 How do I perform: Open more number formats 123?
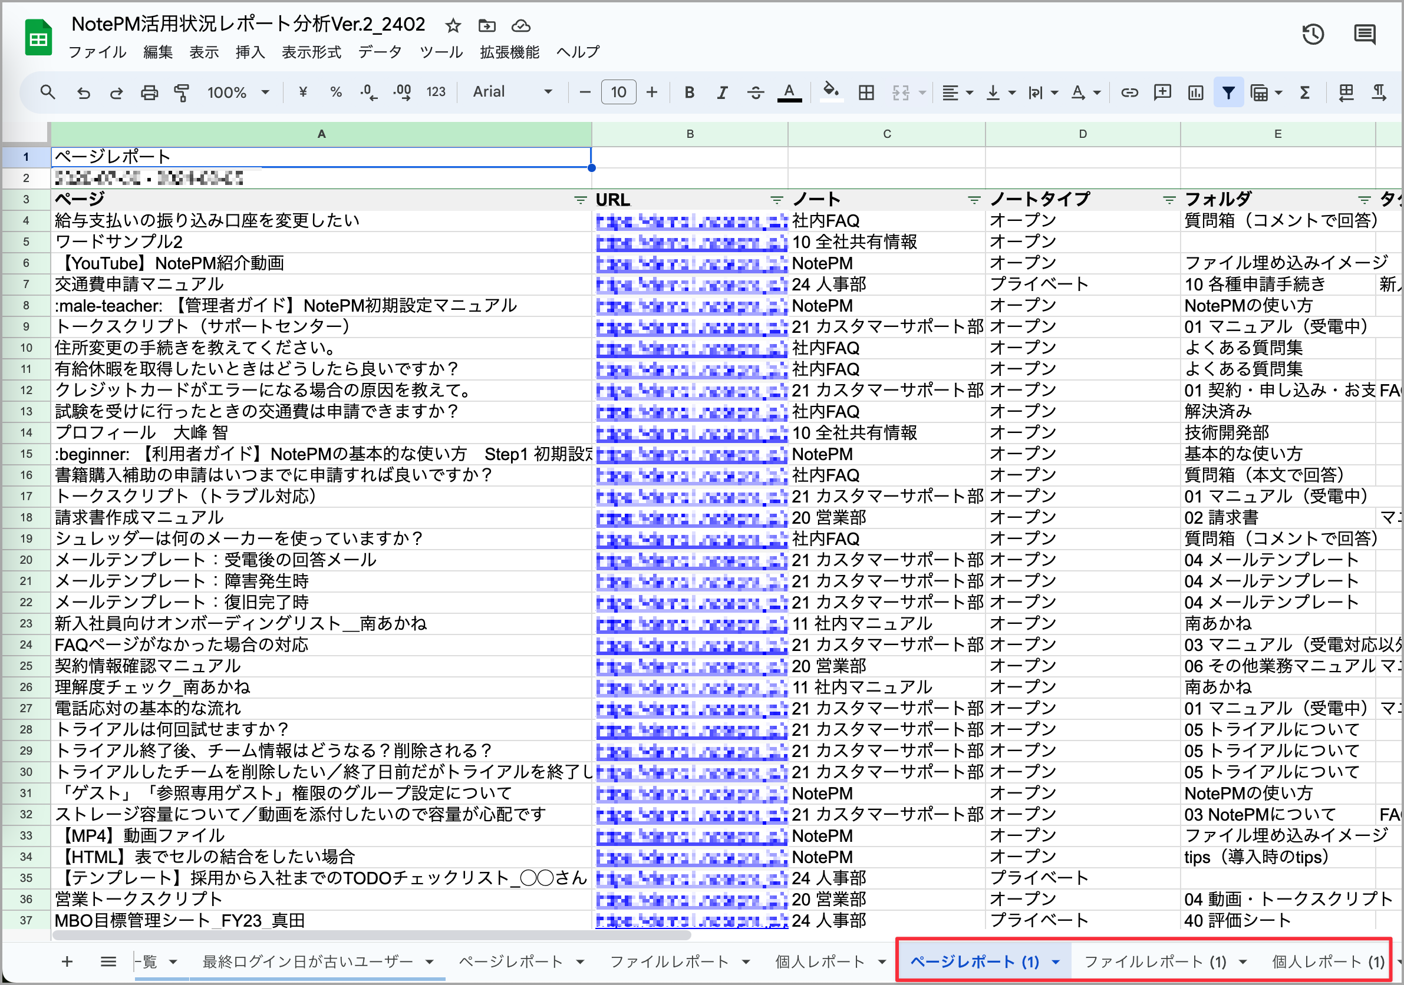[436, 92]
